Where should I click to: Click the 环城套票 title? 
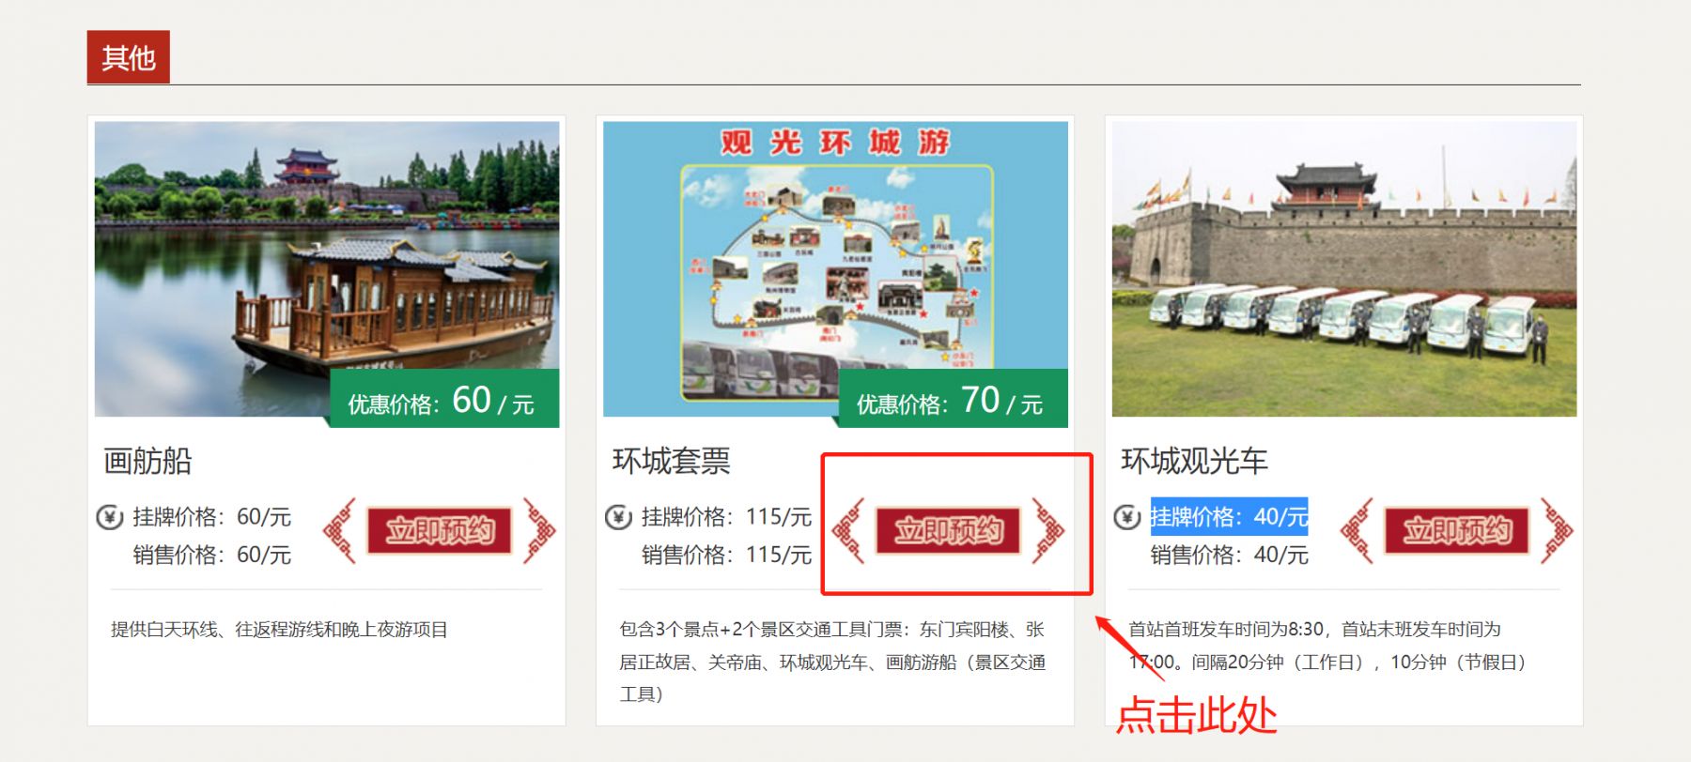(x=671, y=461)
